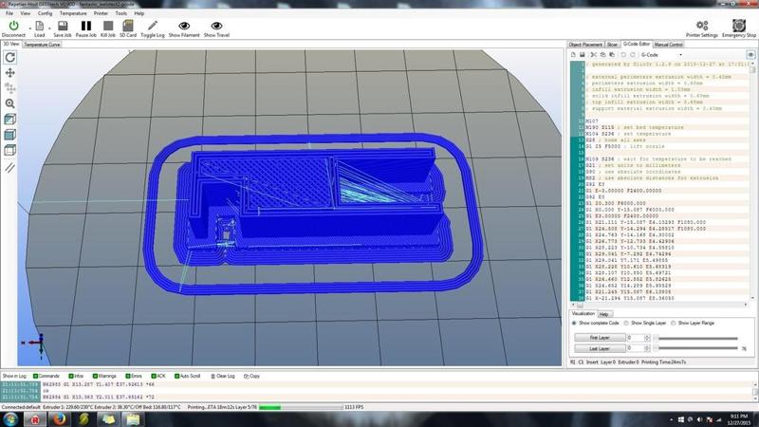Toggle ACK checkbox in log filter
759x427 pixels.
point(154,376)
